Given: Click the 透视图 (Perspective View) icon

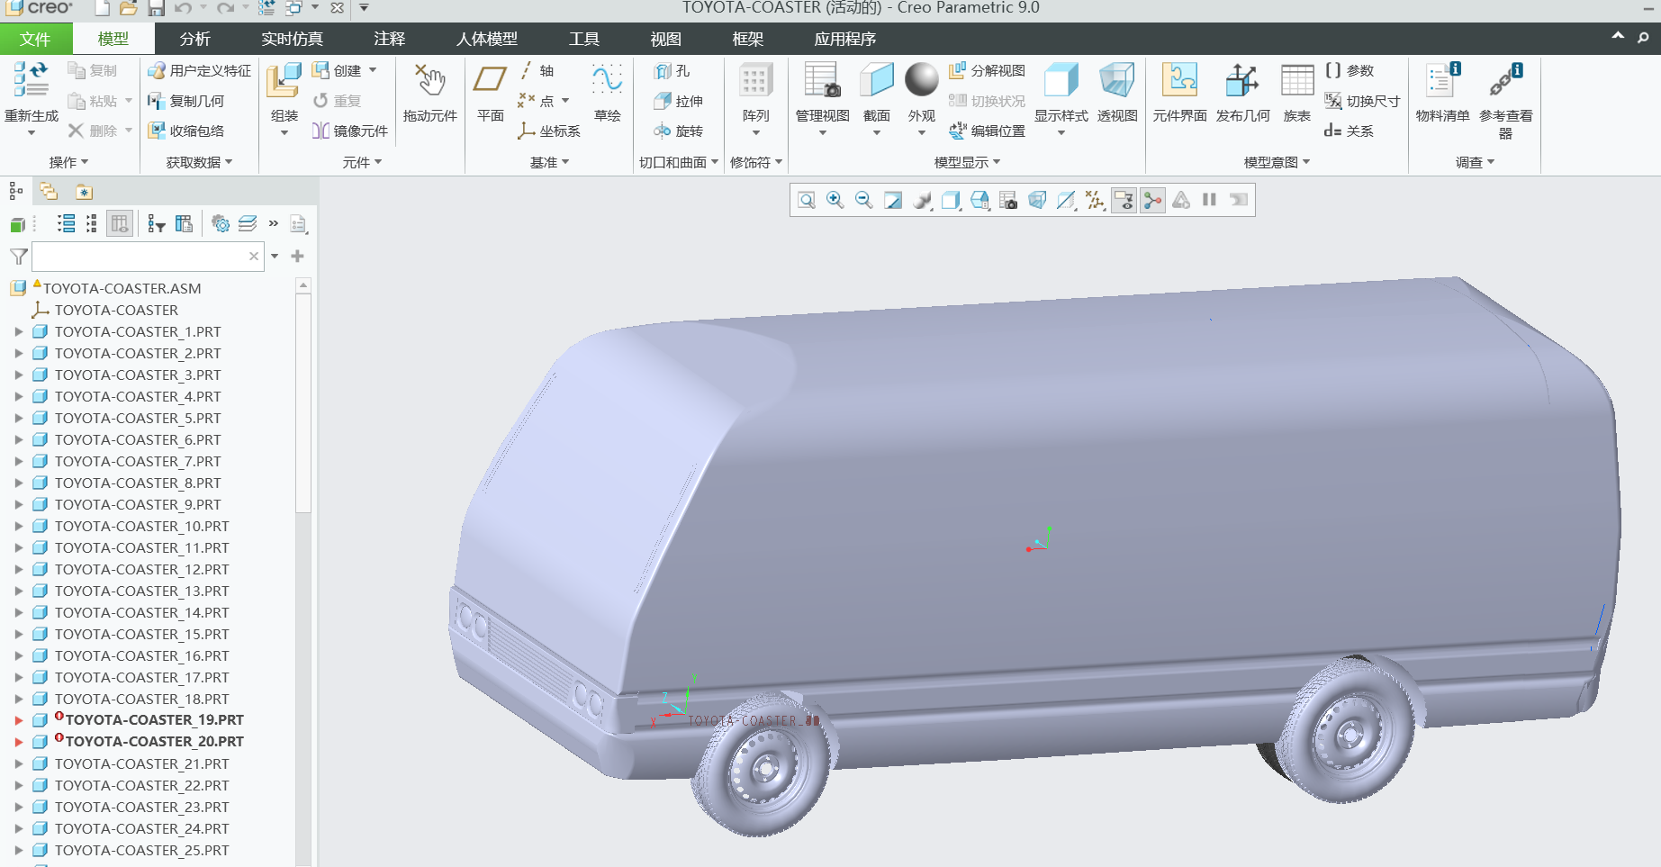Looking at the screenshot, I should 1117,81.
